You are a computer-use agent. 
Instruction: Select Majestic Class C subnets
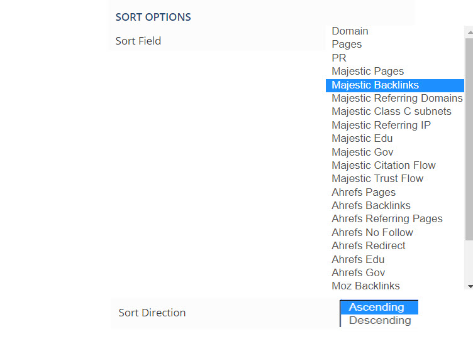[391, 111]
